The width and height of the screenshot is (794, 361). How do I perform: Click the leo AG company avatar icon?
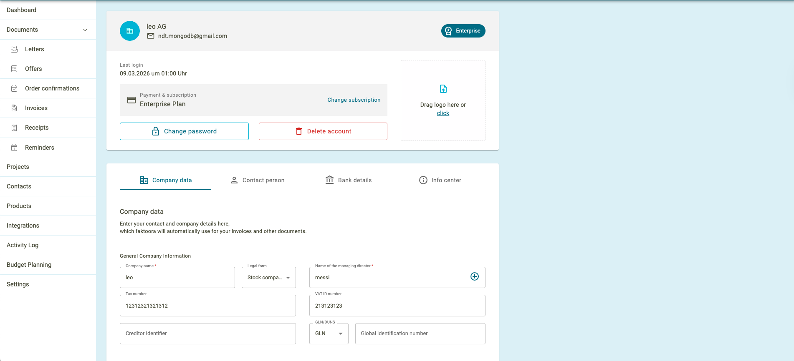130,31
